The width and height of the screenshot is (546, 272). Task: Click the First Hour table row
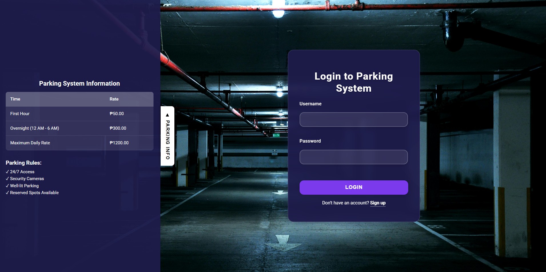79,114
